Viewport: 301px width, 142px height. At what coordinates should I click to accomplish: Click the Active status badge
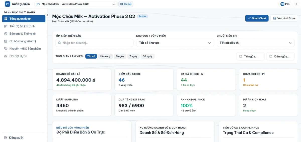tap(142, 16)
